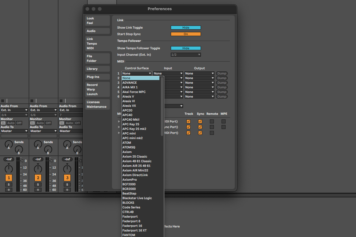This screenshot has height=237, width=356.
Task: Open track 2 input channel 5/6 dropdown
Action: coord(43,115)
